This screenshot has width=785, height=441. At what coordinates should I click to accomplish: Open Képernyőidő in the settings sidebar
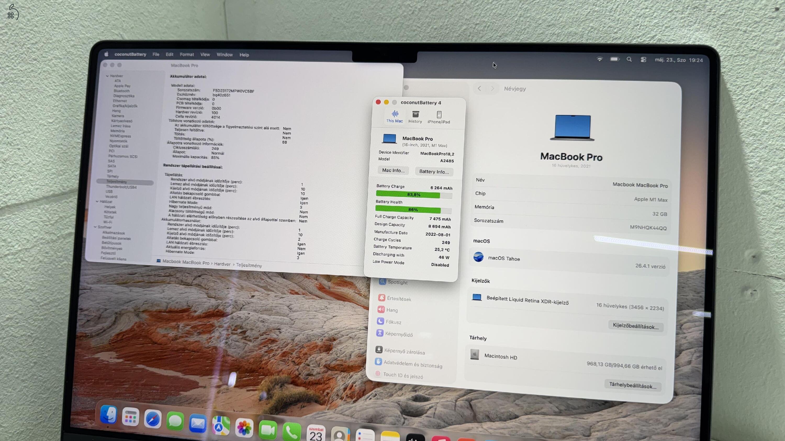(395, 334)
